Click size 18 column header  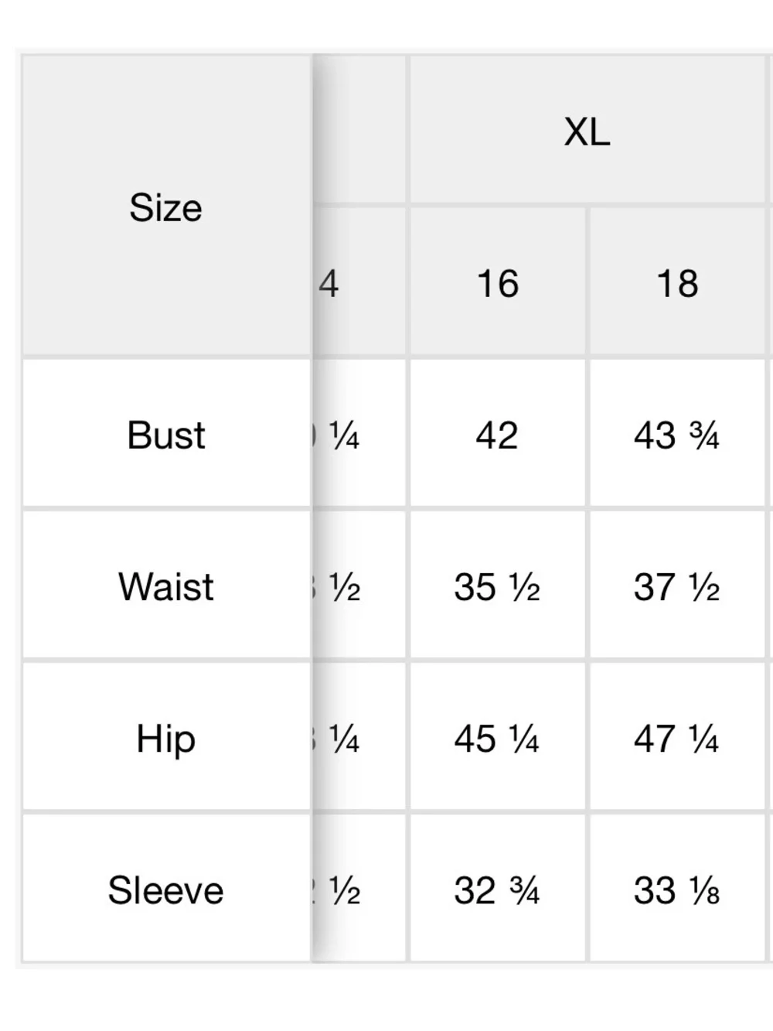coord(677,282)
